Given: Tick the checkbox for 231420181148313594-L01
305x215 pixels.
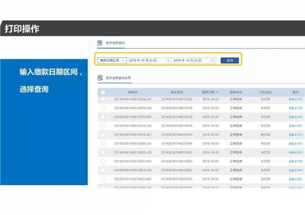Looking at the screenshot, I should (103, 144).
